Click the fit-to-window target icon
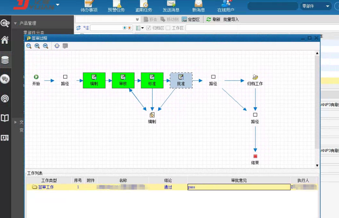The width and height of the screenshot is (339, 218). 57,46
